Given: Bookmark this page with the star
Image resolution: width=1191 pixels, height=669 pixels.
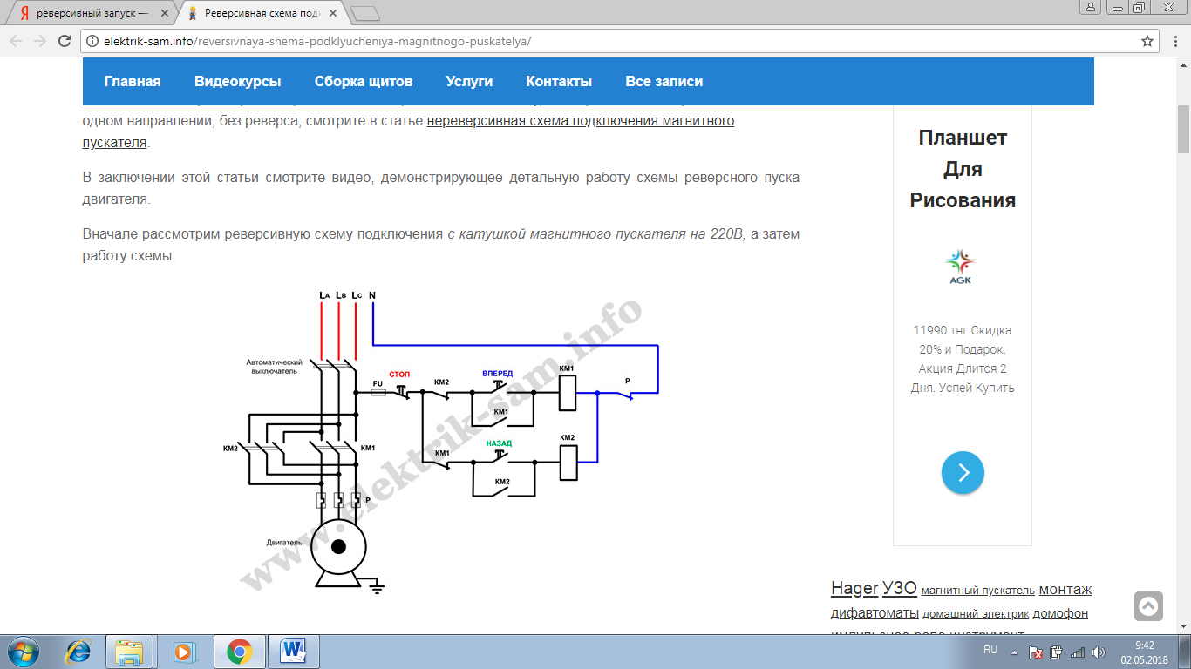Looking at the screenshot, I should (x=1147, y=41).
